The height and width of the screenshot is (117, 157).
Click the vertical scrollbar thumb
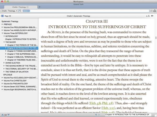pyautogui.click(x=156, y=38)
